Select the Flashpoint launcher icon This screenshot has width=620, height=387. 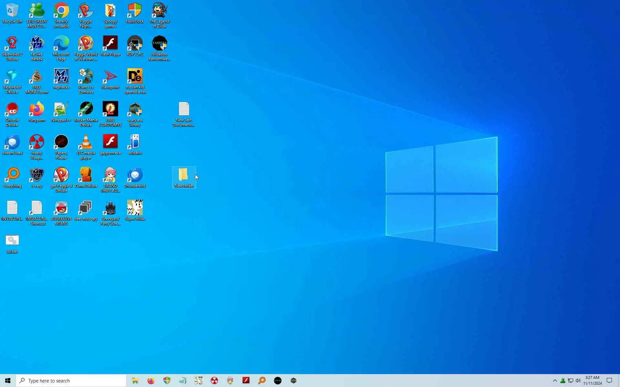tap(110, 77)
